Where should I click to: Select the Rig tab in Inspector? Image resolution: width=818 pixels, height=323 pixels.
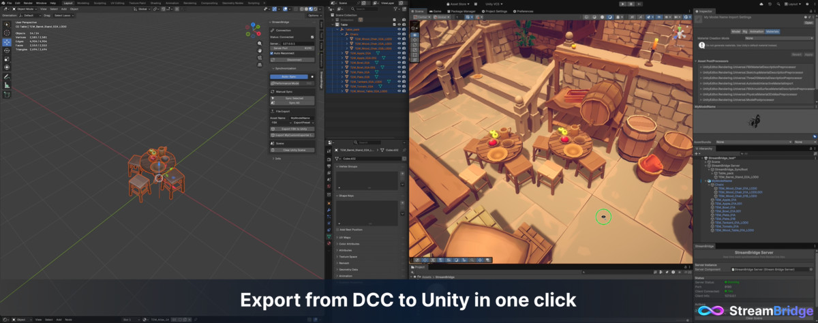tap(745, 31)
